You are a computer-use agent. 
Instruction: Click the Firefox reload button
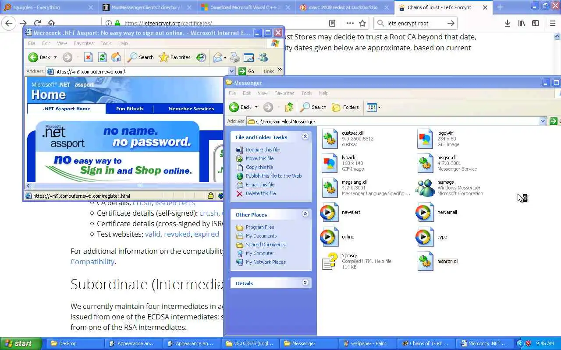pyautogui.click(x=37, y=23)
